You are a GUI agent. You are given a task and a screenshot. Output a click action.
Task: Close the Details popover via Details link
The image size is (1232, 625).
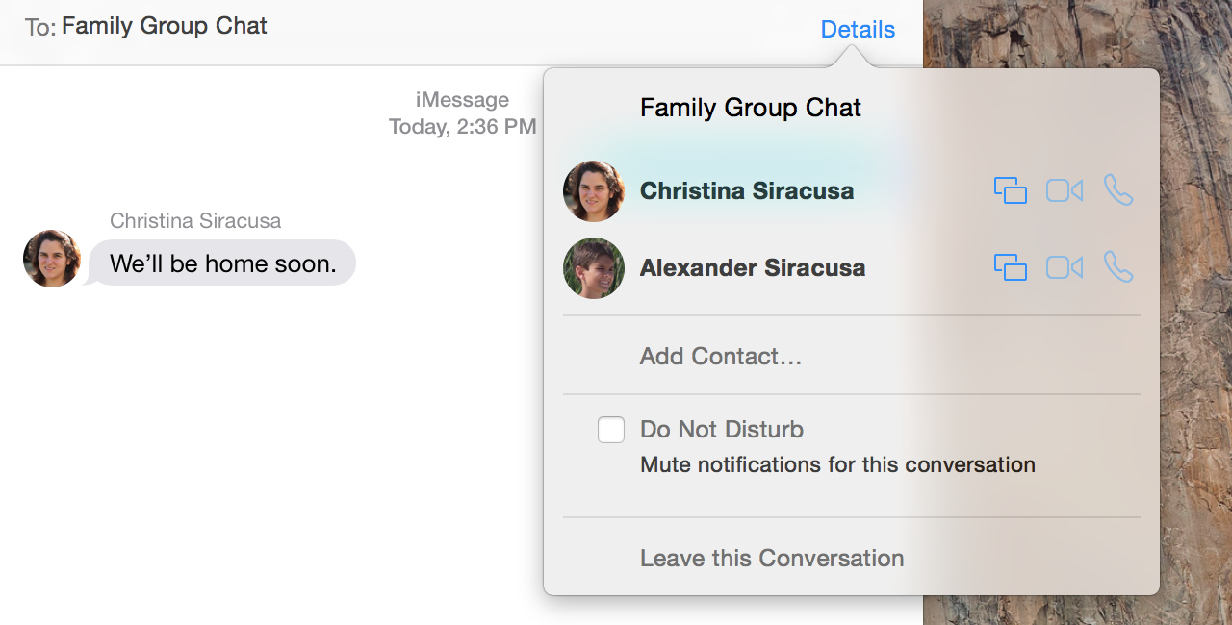[858, 30]
